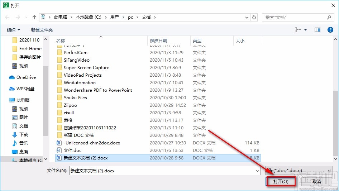This screenshot has width=339, height=191.
Task: Select the Wondershare PDF to PowerPoint folder icon
Action: click(59, 90)
